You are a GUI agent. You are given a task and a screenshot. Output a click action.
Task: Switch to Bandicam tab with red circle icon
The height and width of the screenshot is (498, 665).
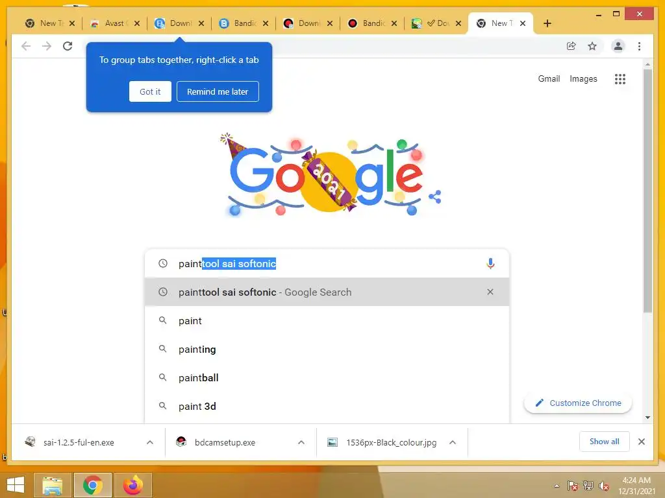366,23
